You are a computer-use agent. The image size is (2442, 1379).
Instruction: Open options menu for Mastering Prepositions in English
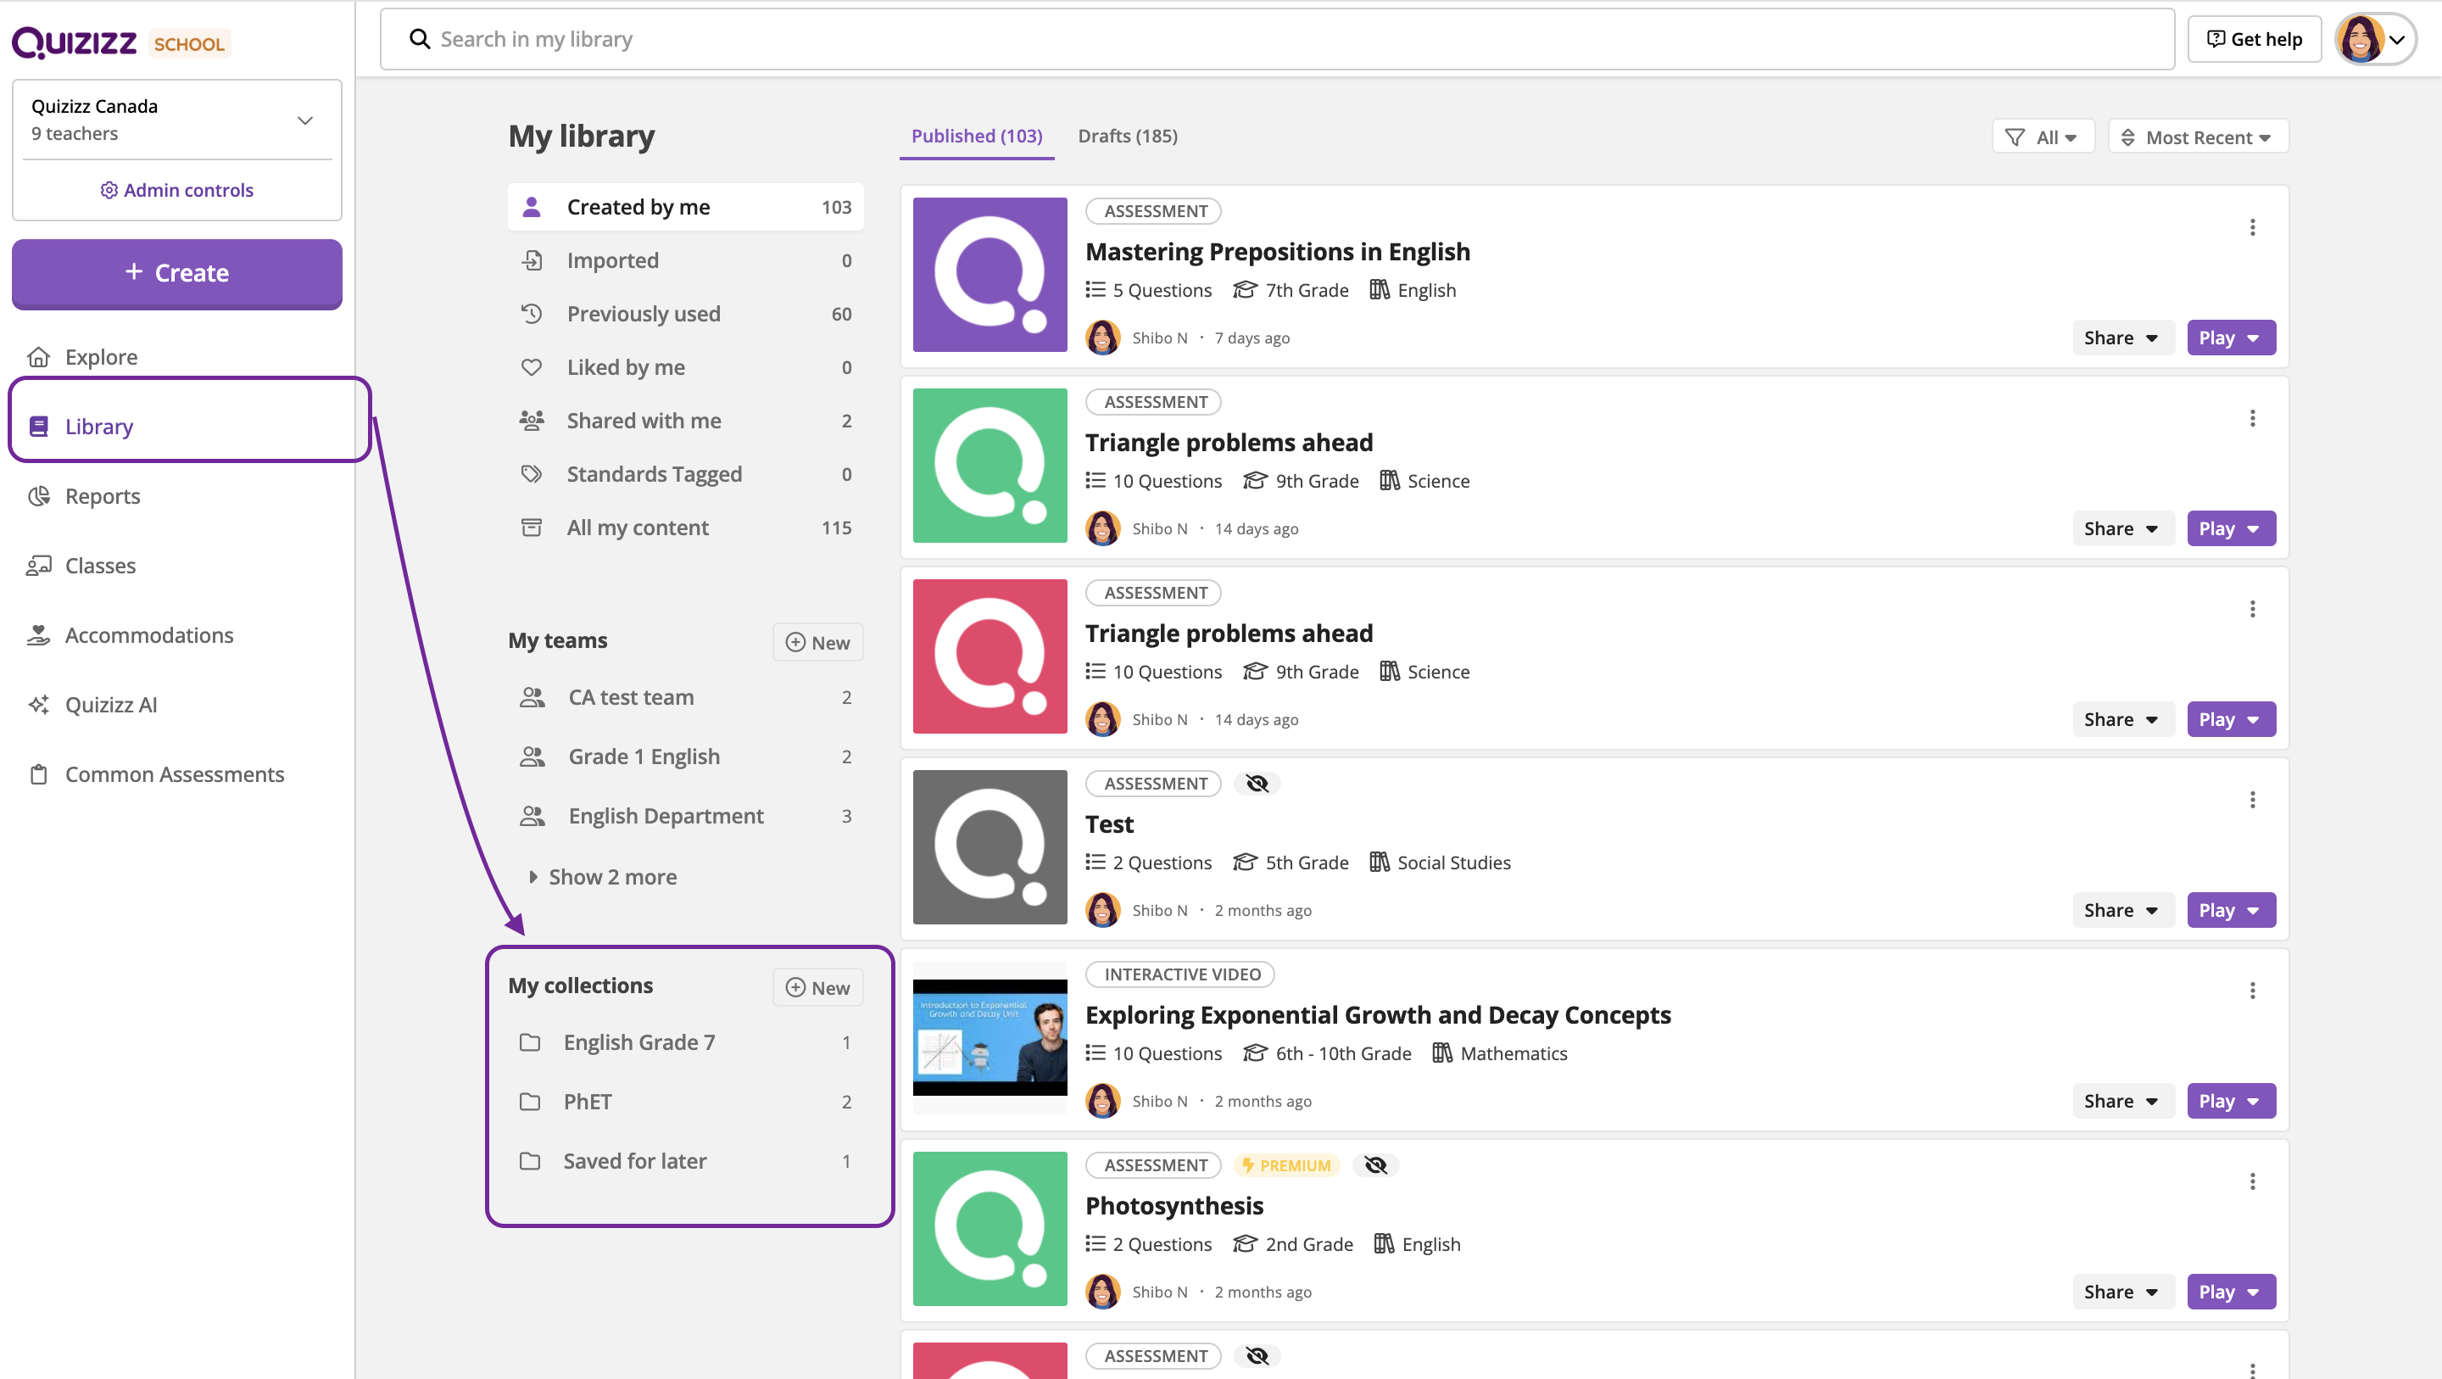click(x=2252, y=227)
